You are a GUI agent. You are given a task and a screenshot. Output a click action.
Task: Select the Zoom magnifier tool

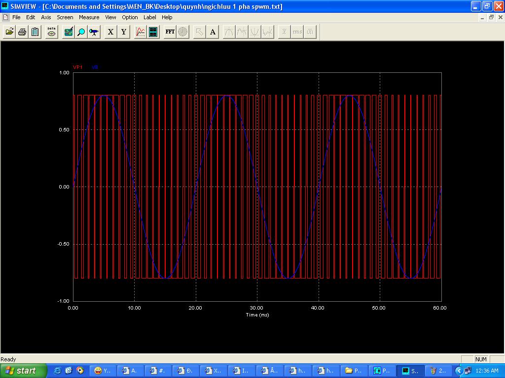pyautogui.click(x=81, y=32)
